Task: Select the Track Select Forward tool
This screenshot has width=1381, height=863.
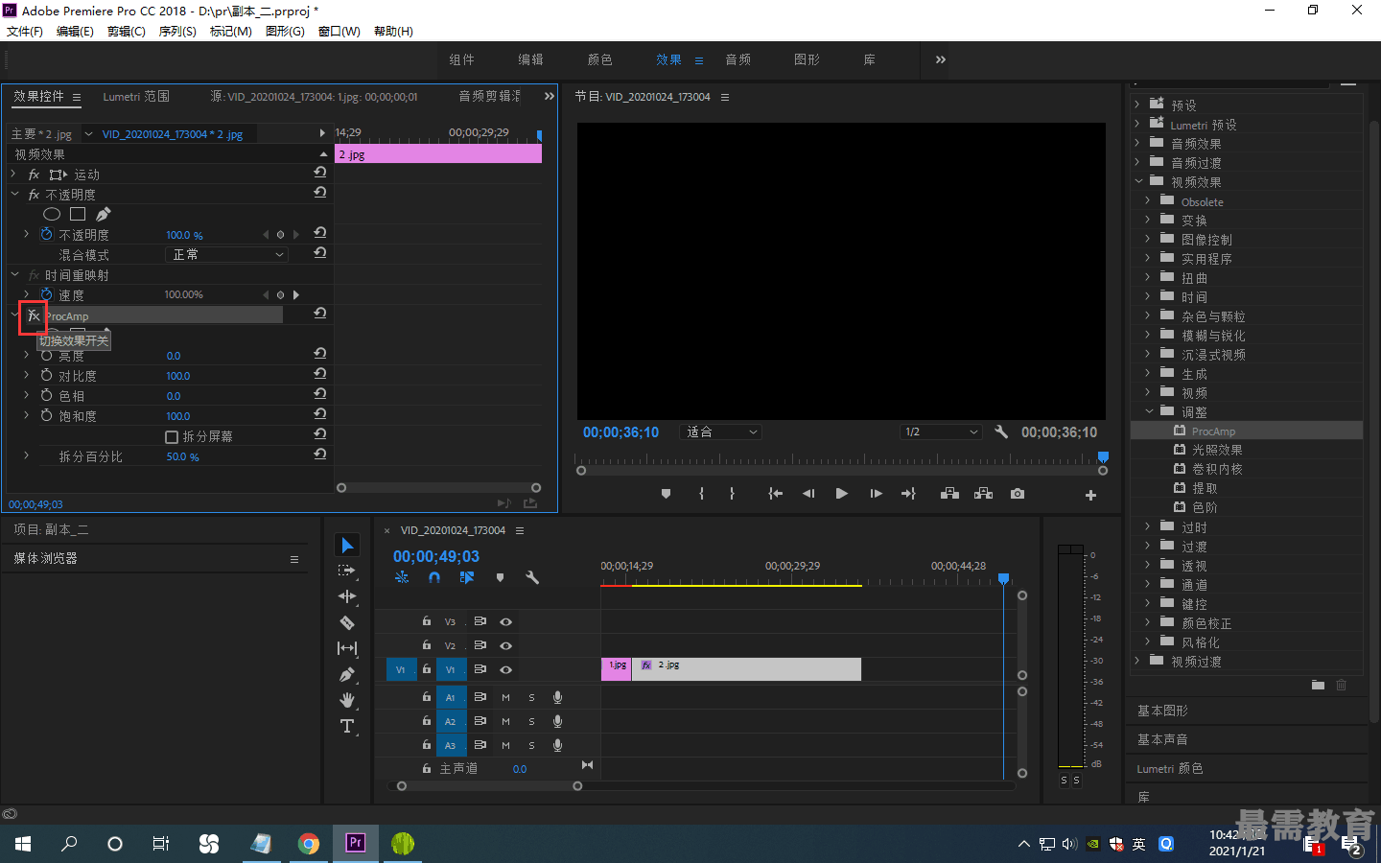Action: [347, 571]
